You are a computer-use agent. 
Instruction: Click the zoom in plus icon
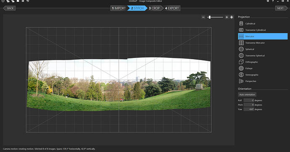coord(227,17)
